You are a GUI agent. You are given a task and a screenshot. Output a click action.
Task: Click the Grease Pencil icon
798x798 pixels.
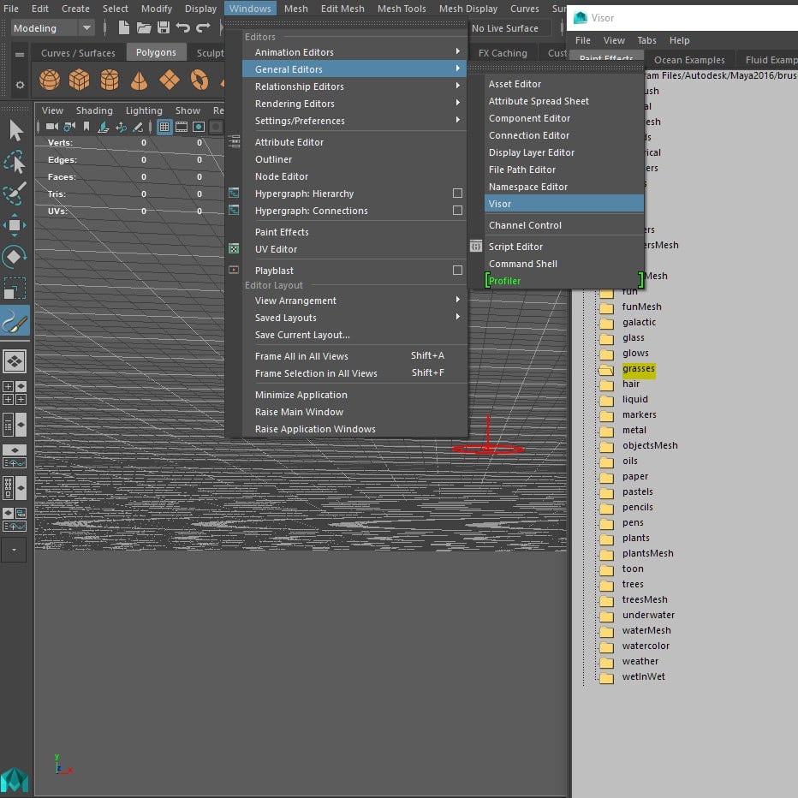[x=138, y=127]
